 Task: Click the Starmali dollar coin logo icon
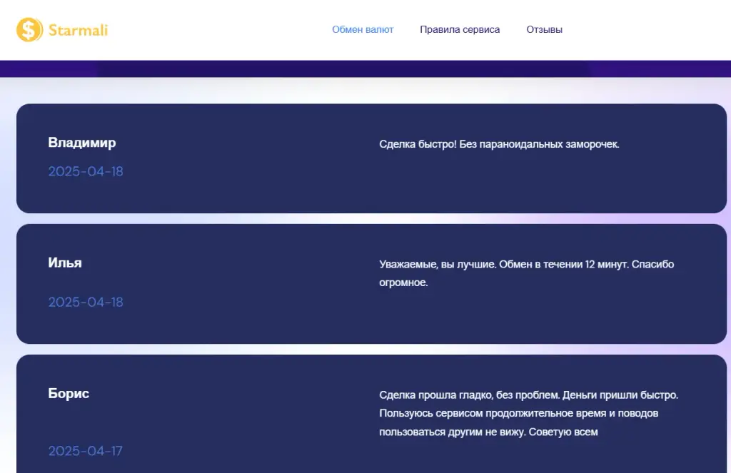tap(29, 30)
